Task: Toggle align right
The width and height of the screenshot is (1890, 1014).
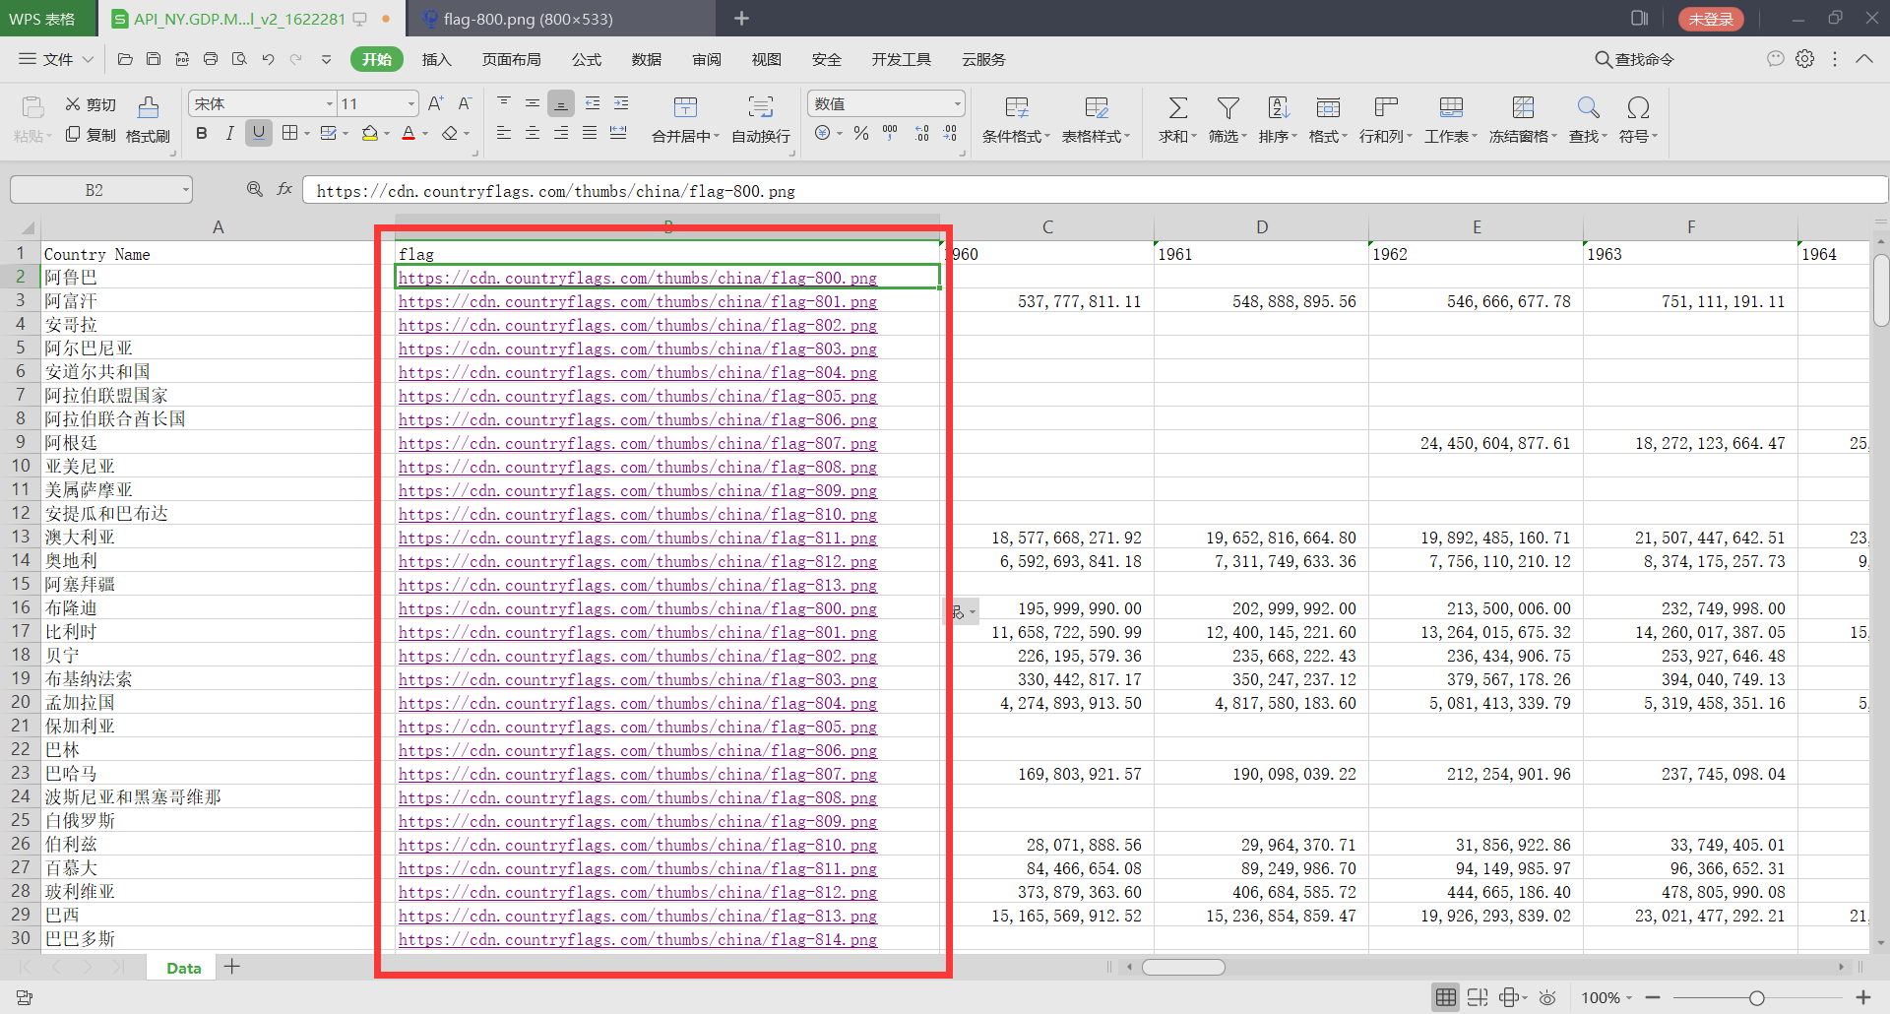Action: click(561, 133)
